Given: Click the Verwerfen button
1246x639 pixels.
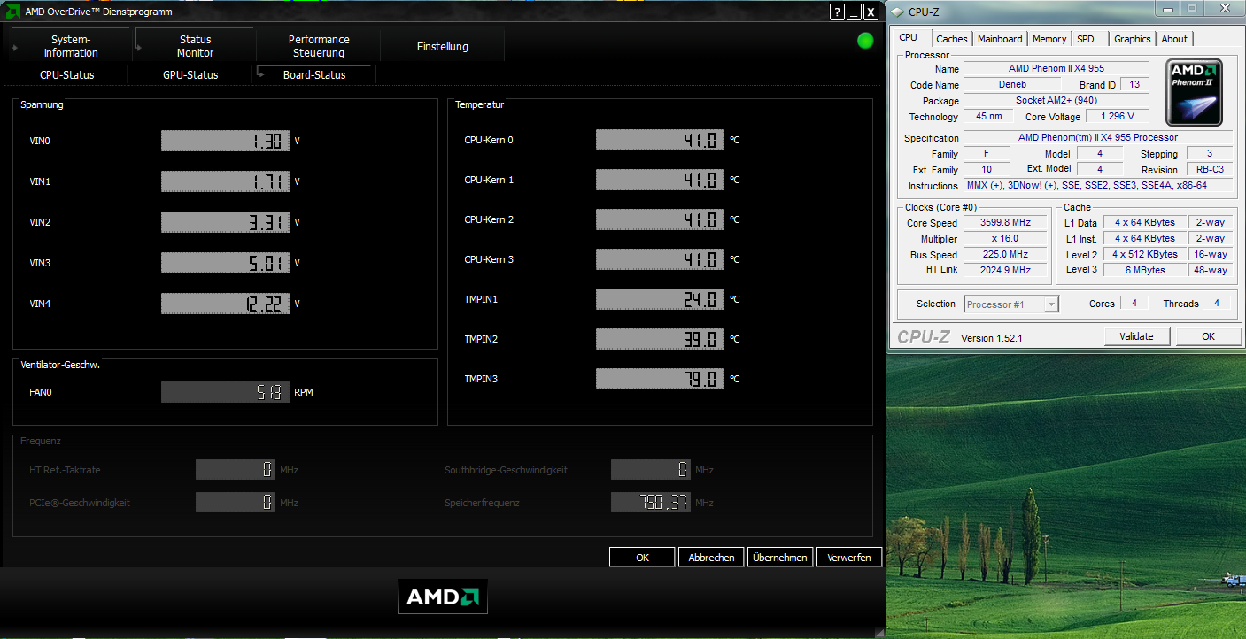Looking at the screenshot, I should [x=849, y=558].
